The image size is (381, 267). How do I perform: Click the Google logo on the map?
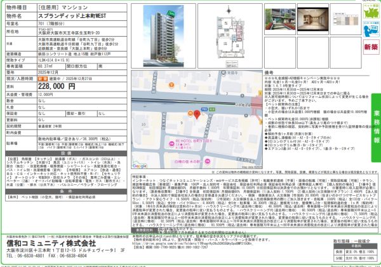[140, 166]
